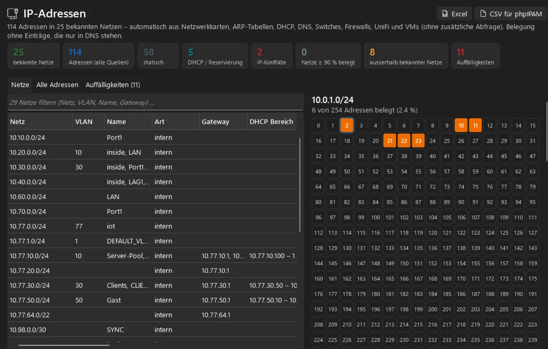Select the 10.10.0.0/24 network row
This screenshot has height=349, width=548.
(x=152, y=137)
